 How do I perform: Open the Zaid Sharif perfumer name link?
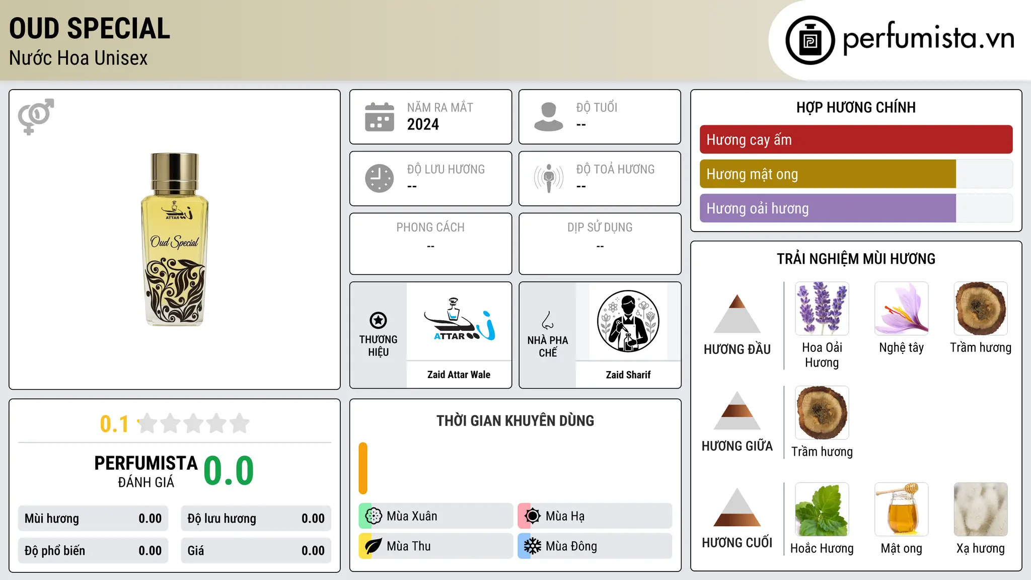(628, 375)
